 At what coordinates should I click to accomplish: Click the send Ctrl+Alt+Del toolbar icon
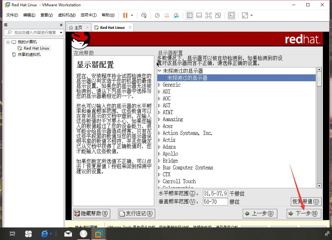pos(144,15)
